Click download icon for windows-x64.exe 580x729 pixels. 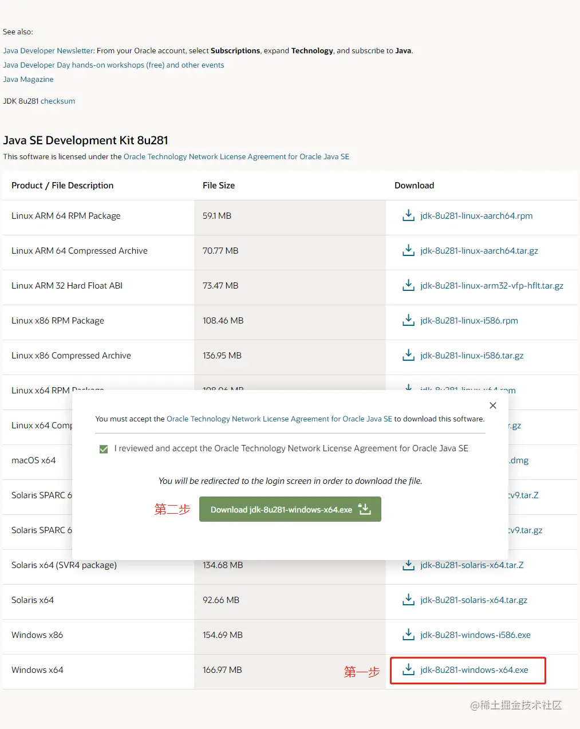pos(408,669)
